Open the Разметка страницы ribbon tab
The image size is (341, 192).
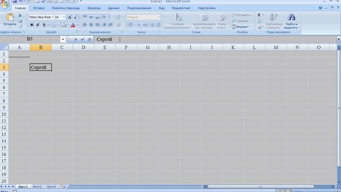[x=66, y=8]
